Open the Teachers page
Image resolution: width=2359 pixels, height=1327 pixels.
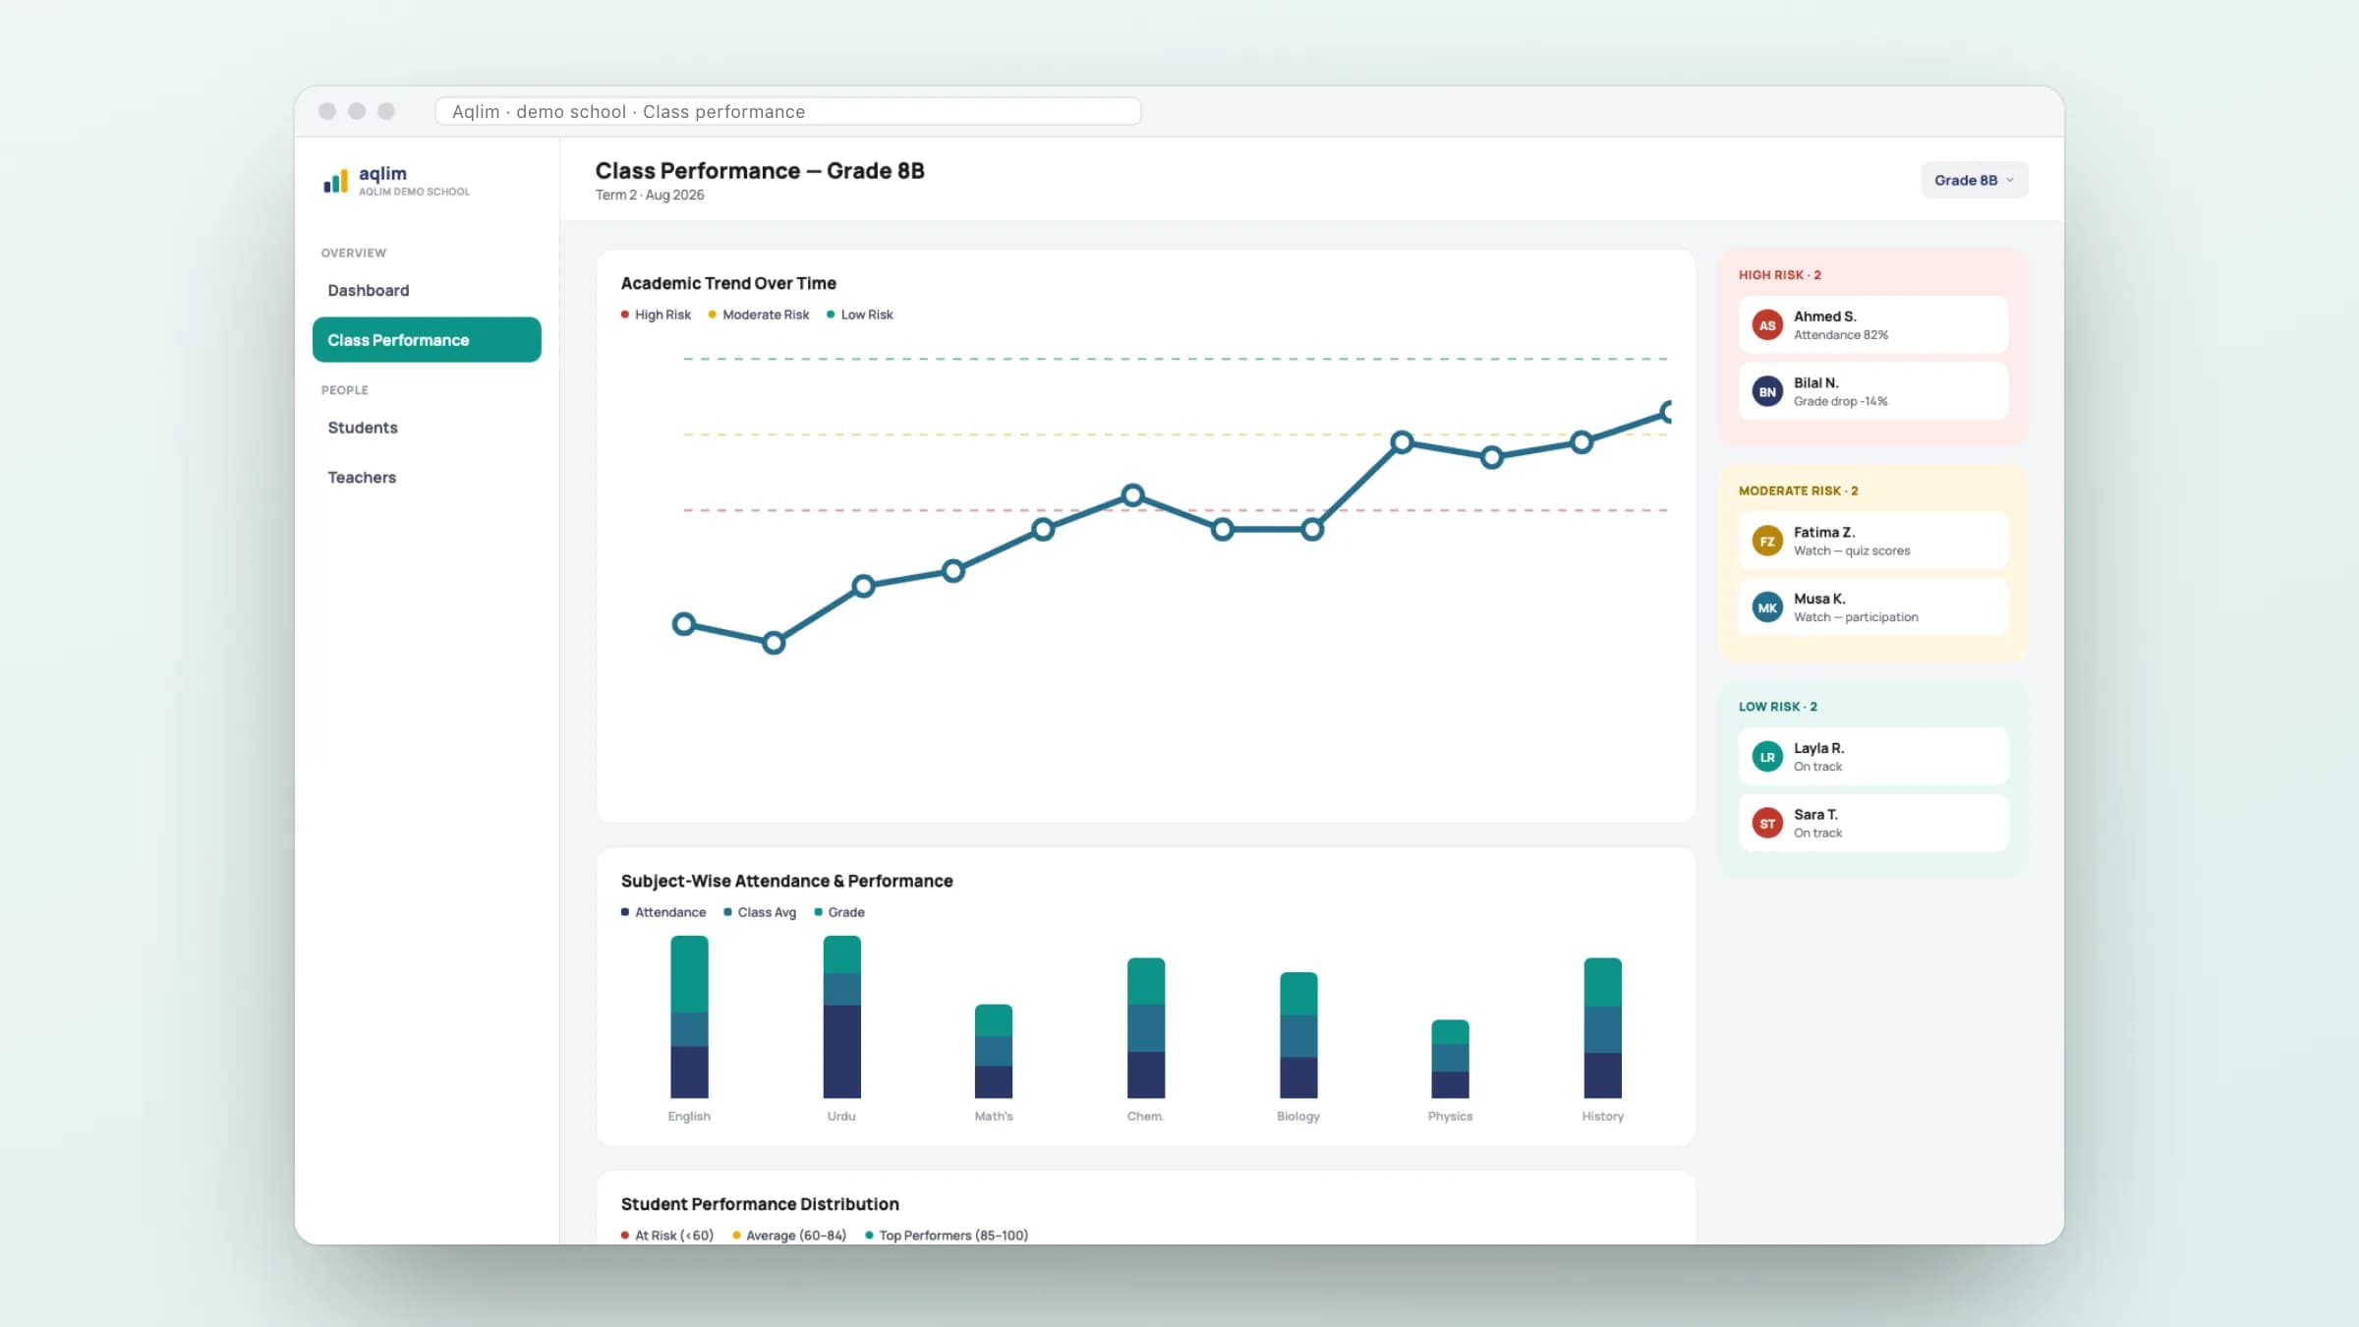pyautogui.click(x=427, y=478)
